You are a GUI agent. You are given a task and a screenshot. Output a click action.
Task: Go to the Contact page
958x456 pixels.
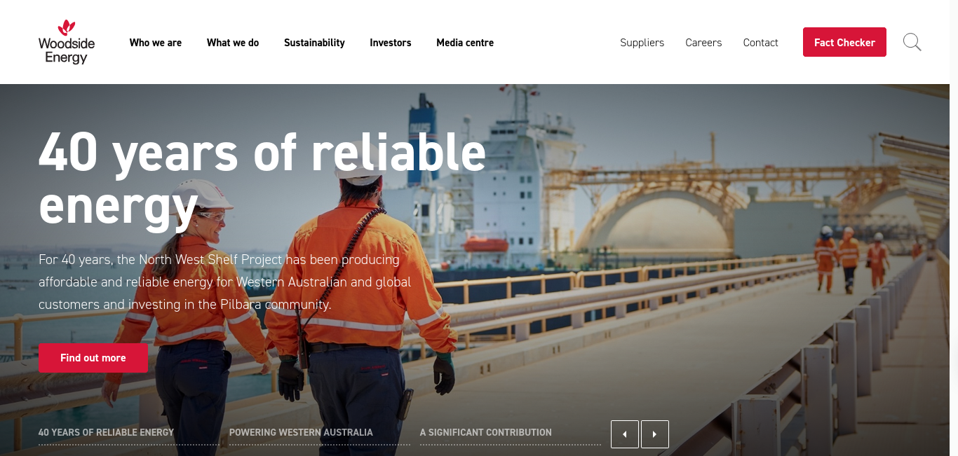(760, 43)
